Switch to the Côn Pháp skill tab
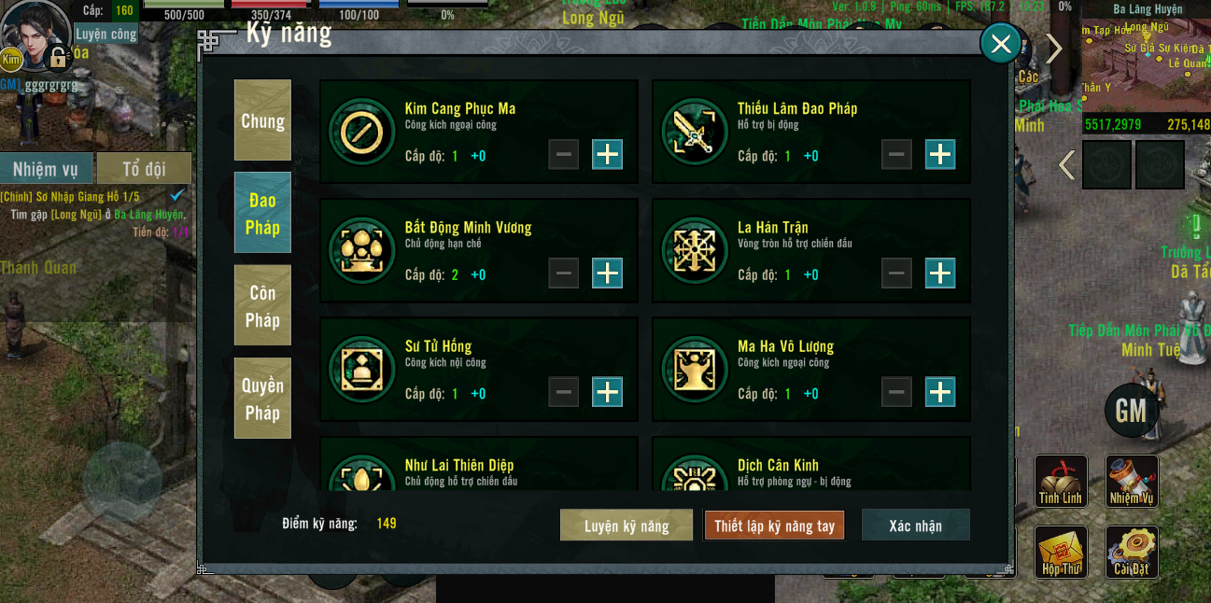Image resolution: width=1211 pixels, height=603 pixels. click(262, 306)
